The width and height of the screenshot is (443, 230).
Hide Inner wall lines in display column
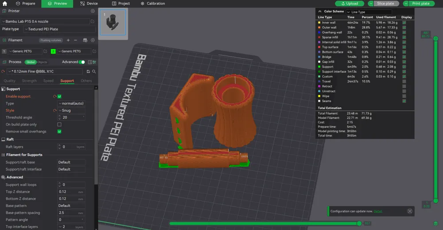pyautogui.click(x=404, y=23)
